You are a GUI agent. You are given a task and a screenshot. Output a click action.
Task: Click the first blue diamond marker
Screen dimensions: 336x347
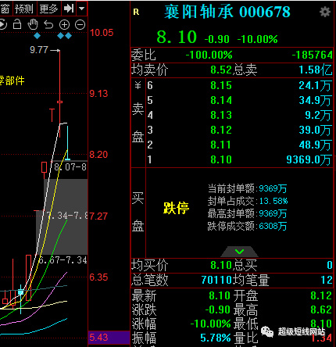point(38,36)
